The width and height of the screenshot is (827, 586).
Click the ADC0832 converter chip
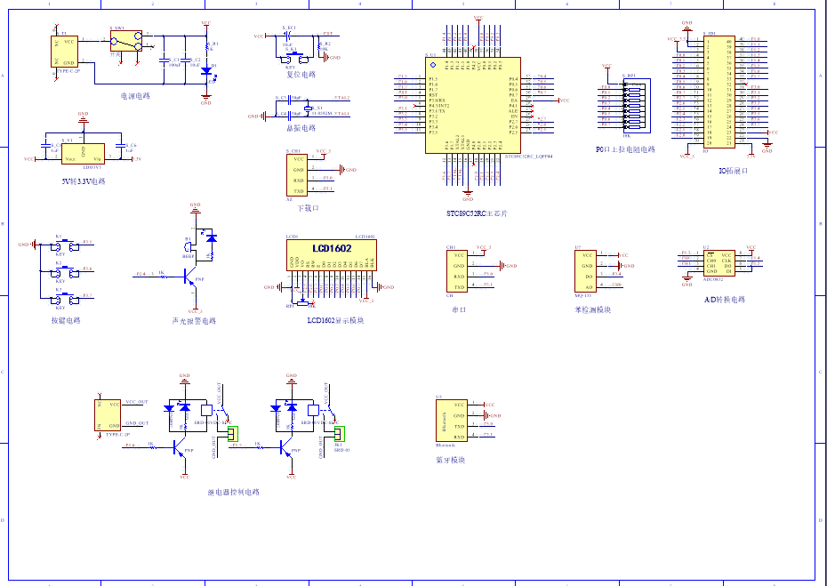coord(719,262)
